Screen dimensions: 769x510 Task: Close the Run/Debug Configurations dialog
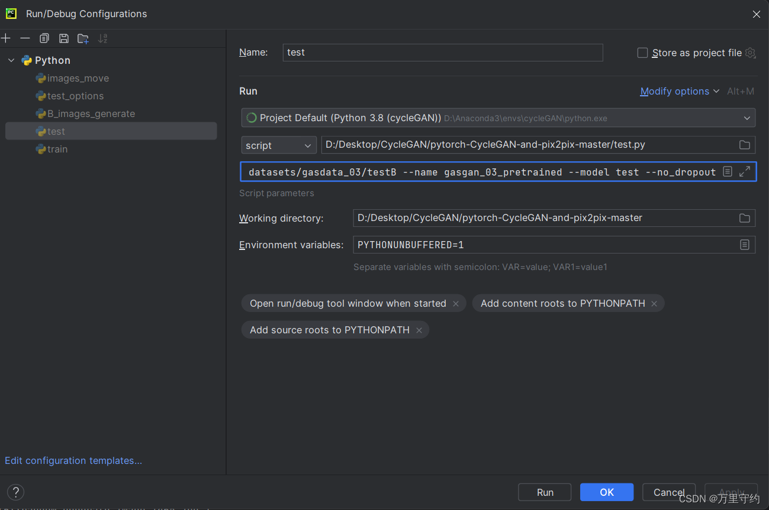point(756,14)
